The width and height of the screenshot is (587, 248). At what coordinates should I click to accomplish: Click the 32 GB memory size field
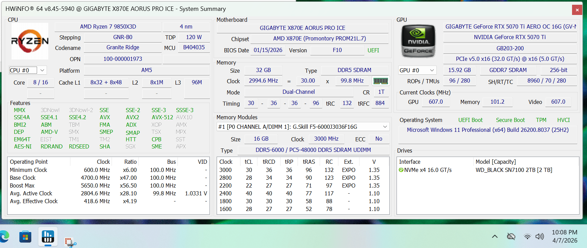[263, 70]
